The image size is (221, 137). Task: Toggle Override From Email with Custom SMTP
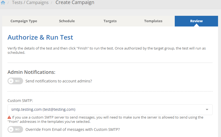point(15,129)
